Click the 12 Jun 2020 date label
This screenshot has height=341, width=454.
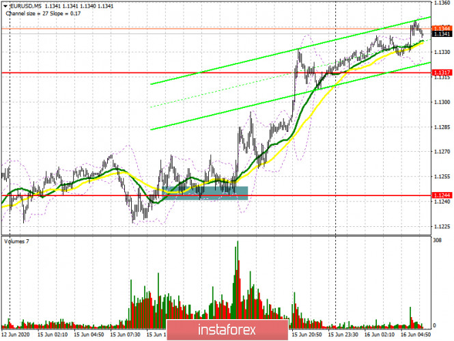point(15,335)
